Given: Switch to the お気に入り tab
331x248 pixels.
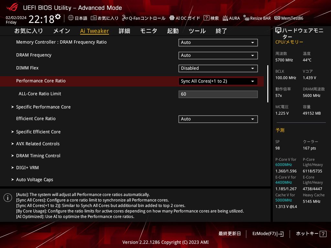Looking at the screenshot, I should click(29, 31).
